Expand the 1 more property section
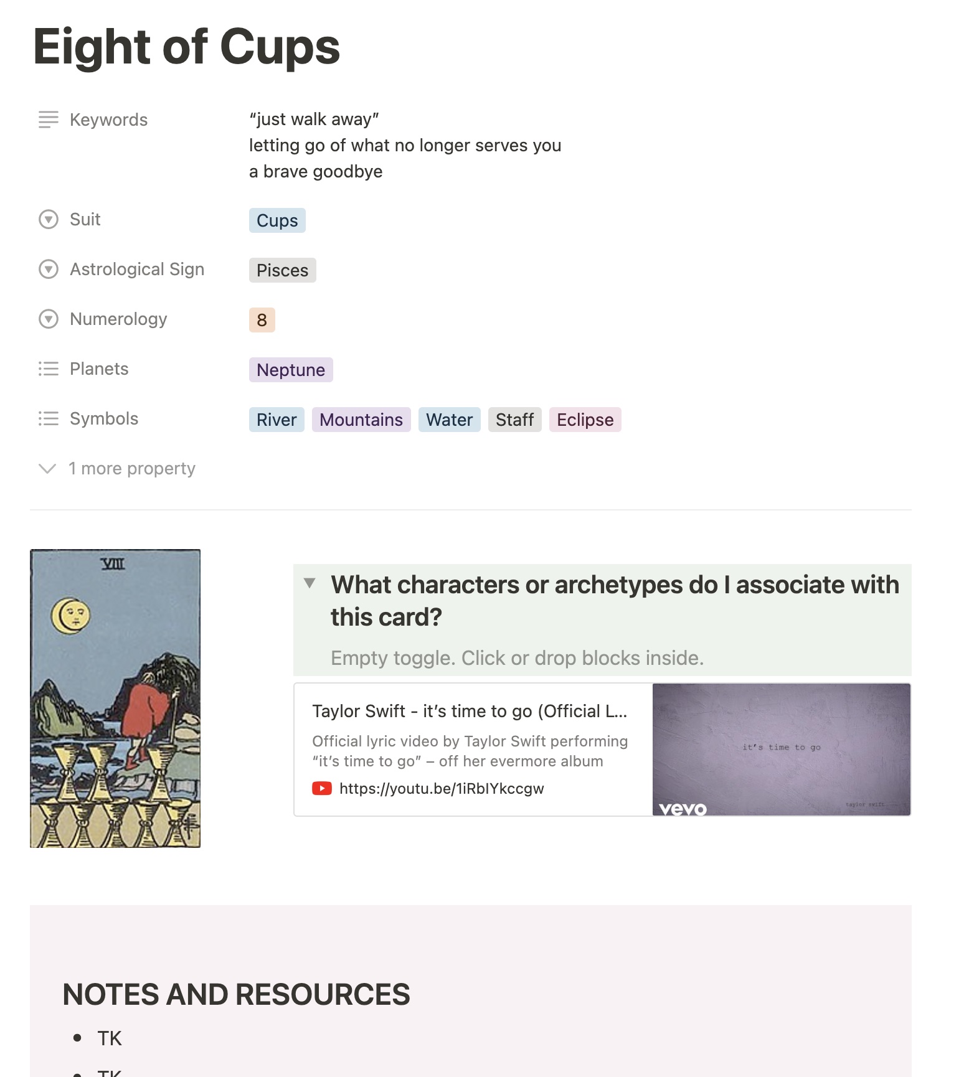The height and width of the screenshot is (1077, 974). click(131, 468)
